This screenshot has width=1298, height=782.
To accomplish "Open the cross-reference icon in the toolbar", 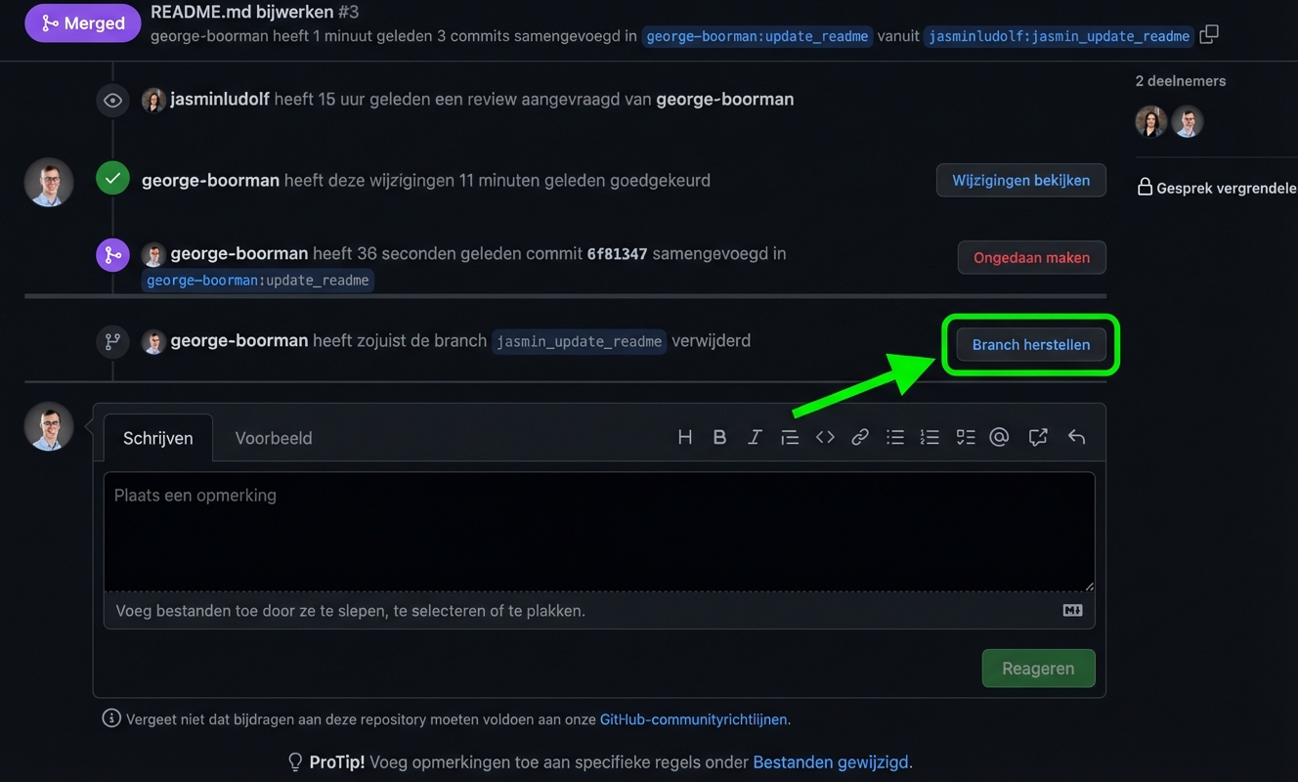I will 1038,437.
